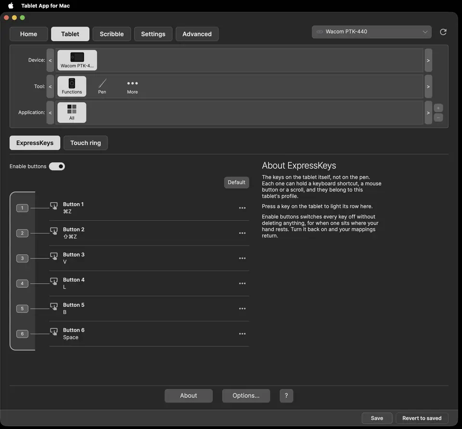Click the Button 4 L label
The width and height of the screenshot is (462, 429).
(64, 287)
